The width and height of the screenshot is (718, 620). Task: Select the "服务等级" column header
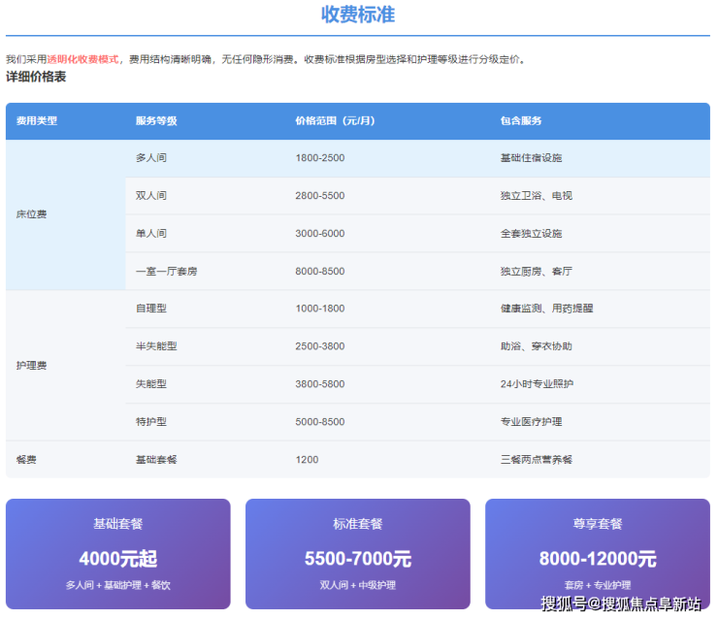pos(155,121)
